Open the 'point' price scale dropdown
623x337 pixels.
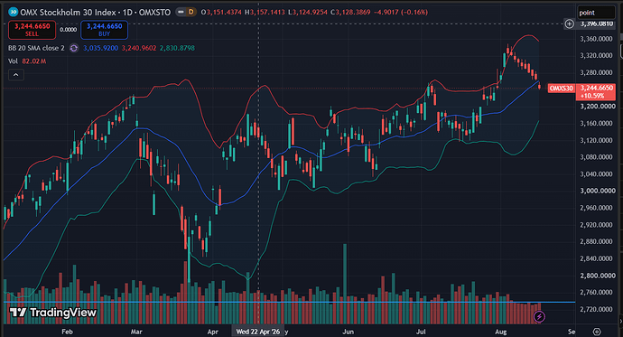596,13
